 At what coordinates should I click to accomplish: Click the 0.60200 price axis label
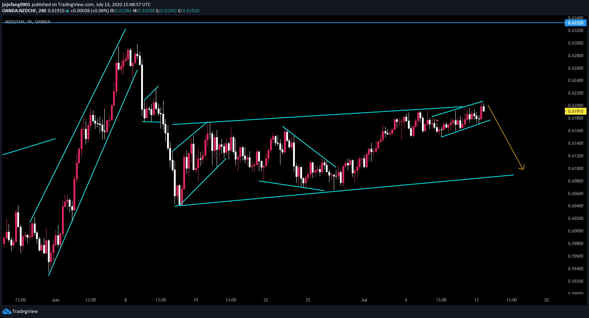575,218
